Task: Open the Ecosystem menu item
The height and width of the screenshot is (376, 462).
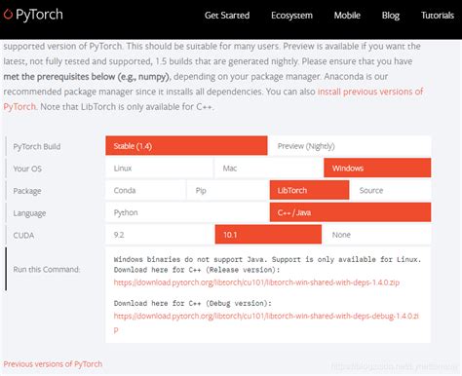Action: click(291, 16)
